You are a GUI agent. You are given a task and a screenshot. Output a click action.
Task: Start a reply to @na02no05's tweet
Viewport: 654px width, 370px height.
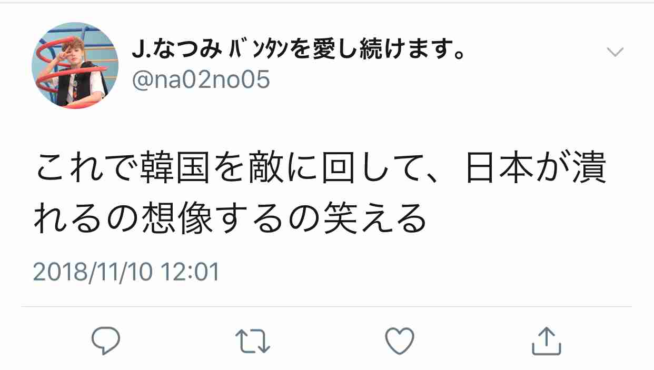click(x=106, y=341)
